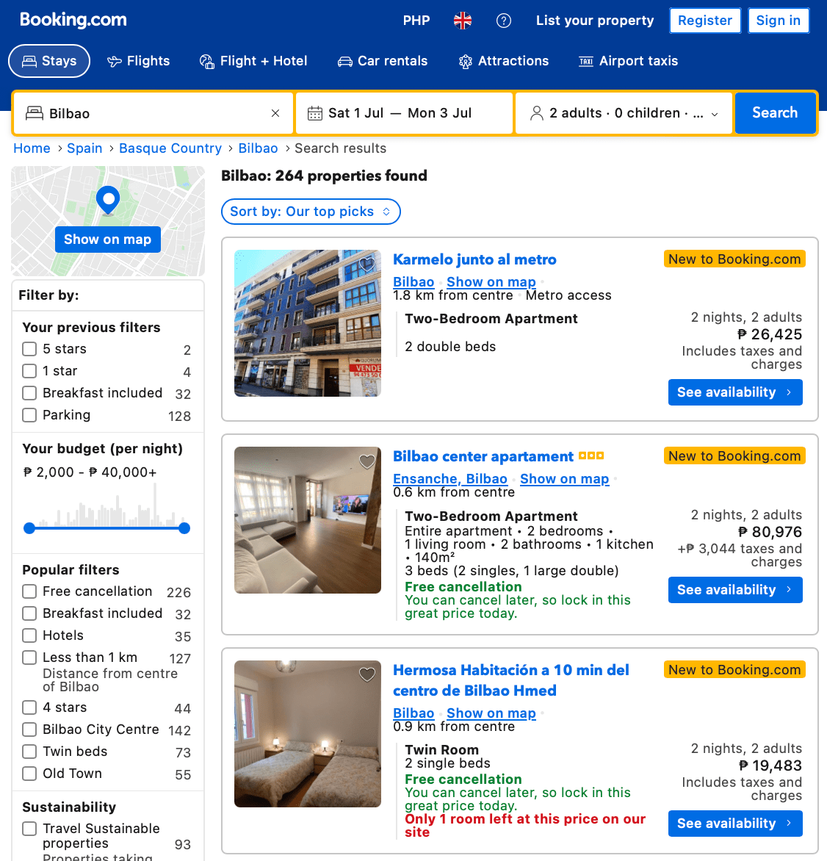Click the bed icon in destination field
The width and height of the screenshot is (827, 861).
[x=34, y=113]
